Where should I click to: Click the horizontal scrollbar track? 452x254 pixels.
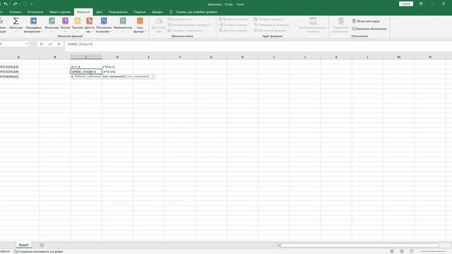pyautogui.click(x=360, y=246)
